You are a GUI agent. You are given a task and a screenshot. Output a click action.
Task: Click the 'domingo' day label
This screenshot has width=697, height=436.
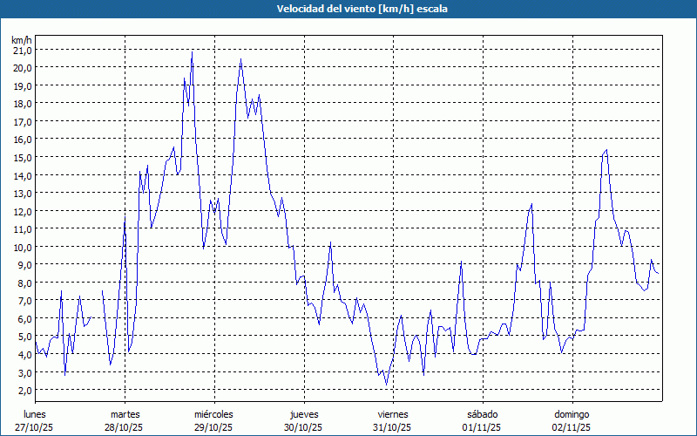(x=572, y=415)
